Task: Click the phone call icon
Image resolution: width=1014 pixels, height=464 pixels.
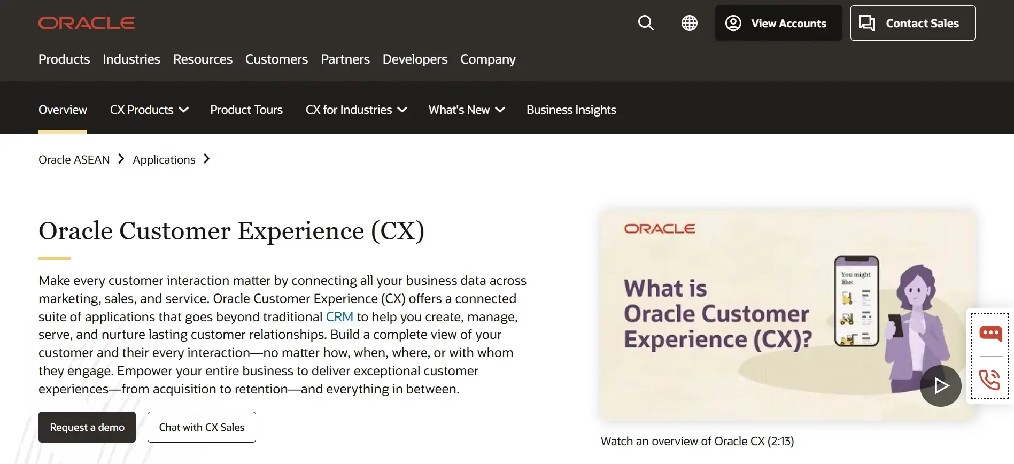Action: [989, 380]
